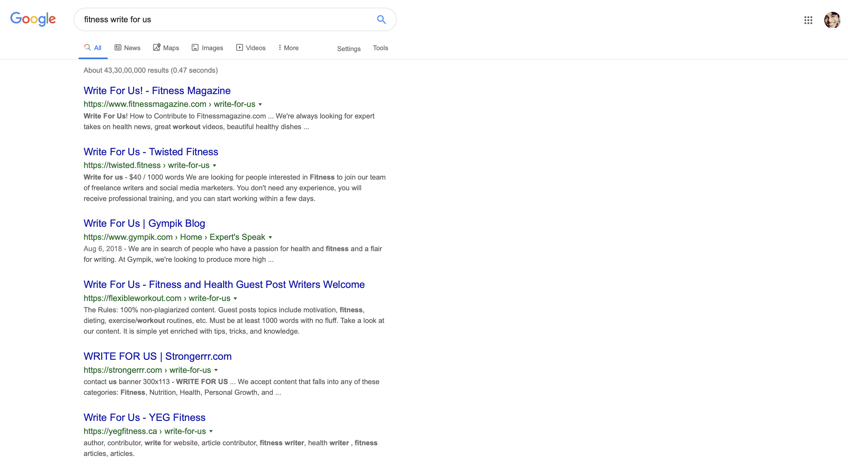Click the https://twisted.fitness URL text
This screenshot has height=469, width=848.
tap(147, 165)
